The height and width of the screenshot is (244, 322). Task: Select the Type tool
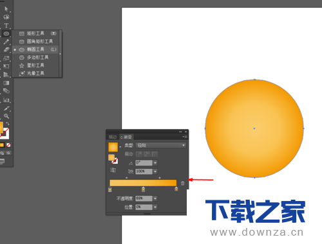[x=6, y=26]
